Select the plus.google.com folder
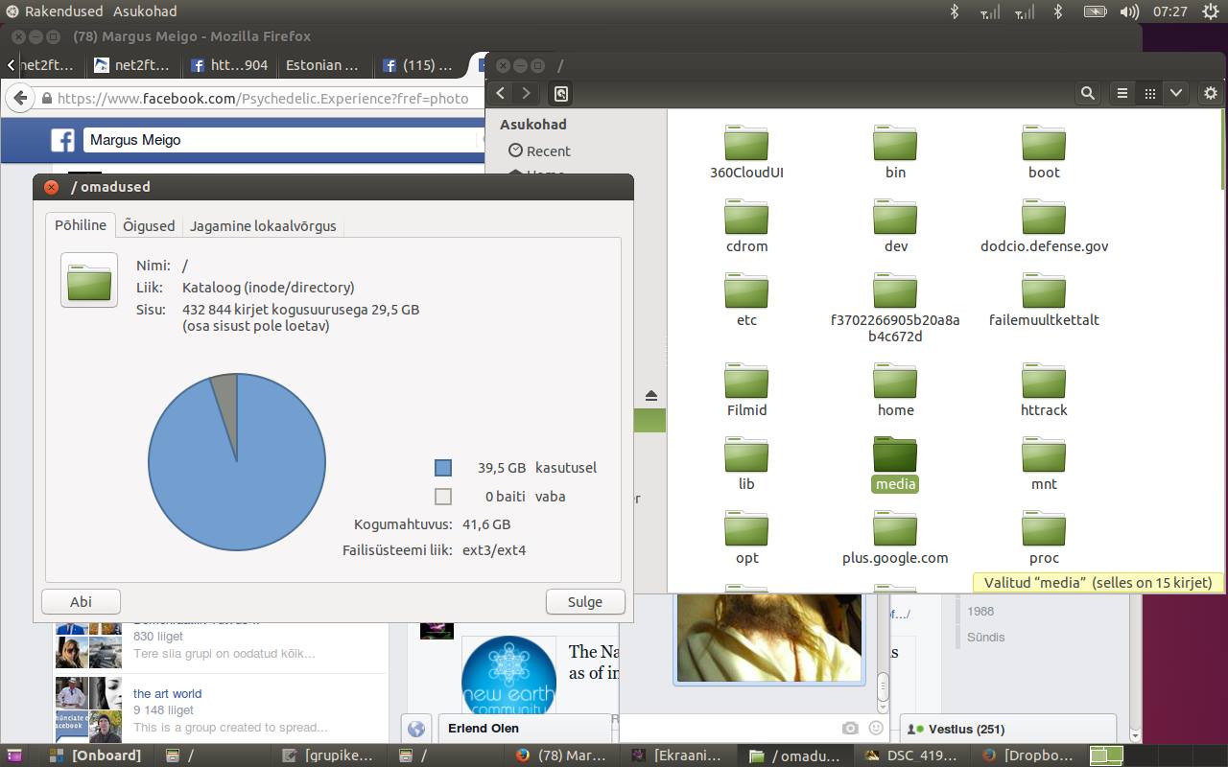The width and height of the screenshot is (1228, 767). click(895, 538)
